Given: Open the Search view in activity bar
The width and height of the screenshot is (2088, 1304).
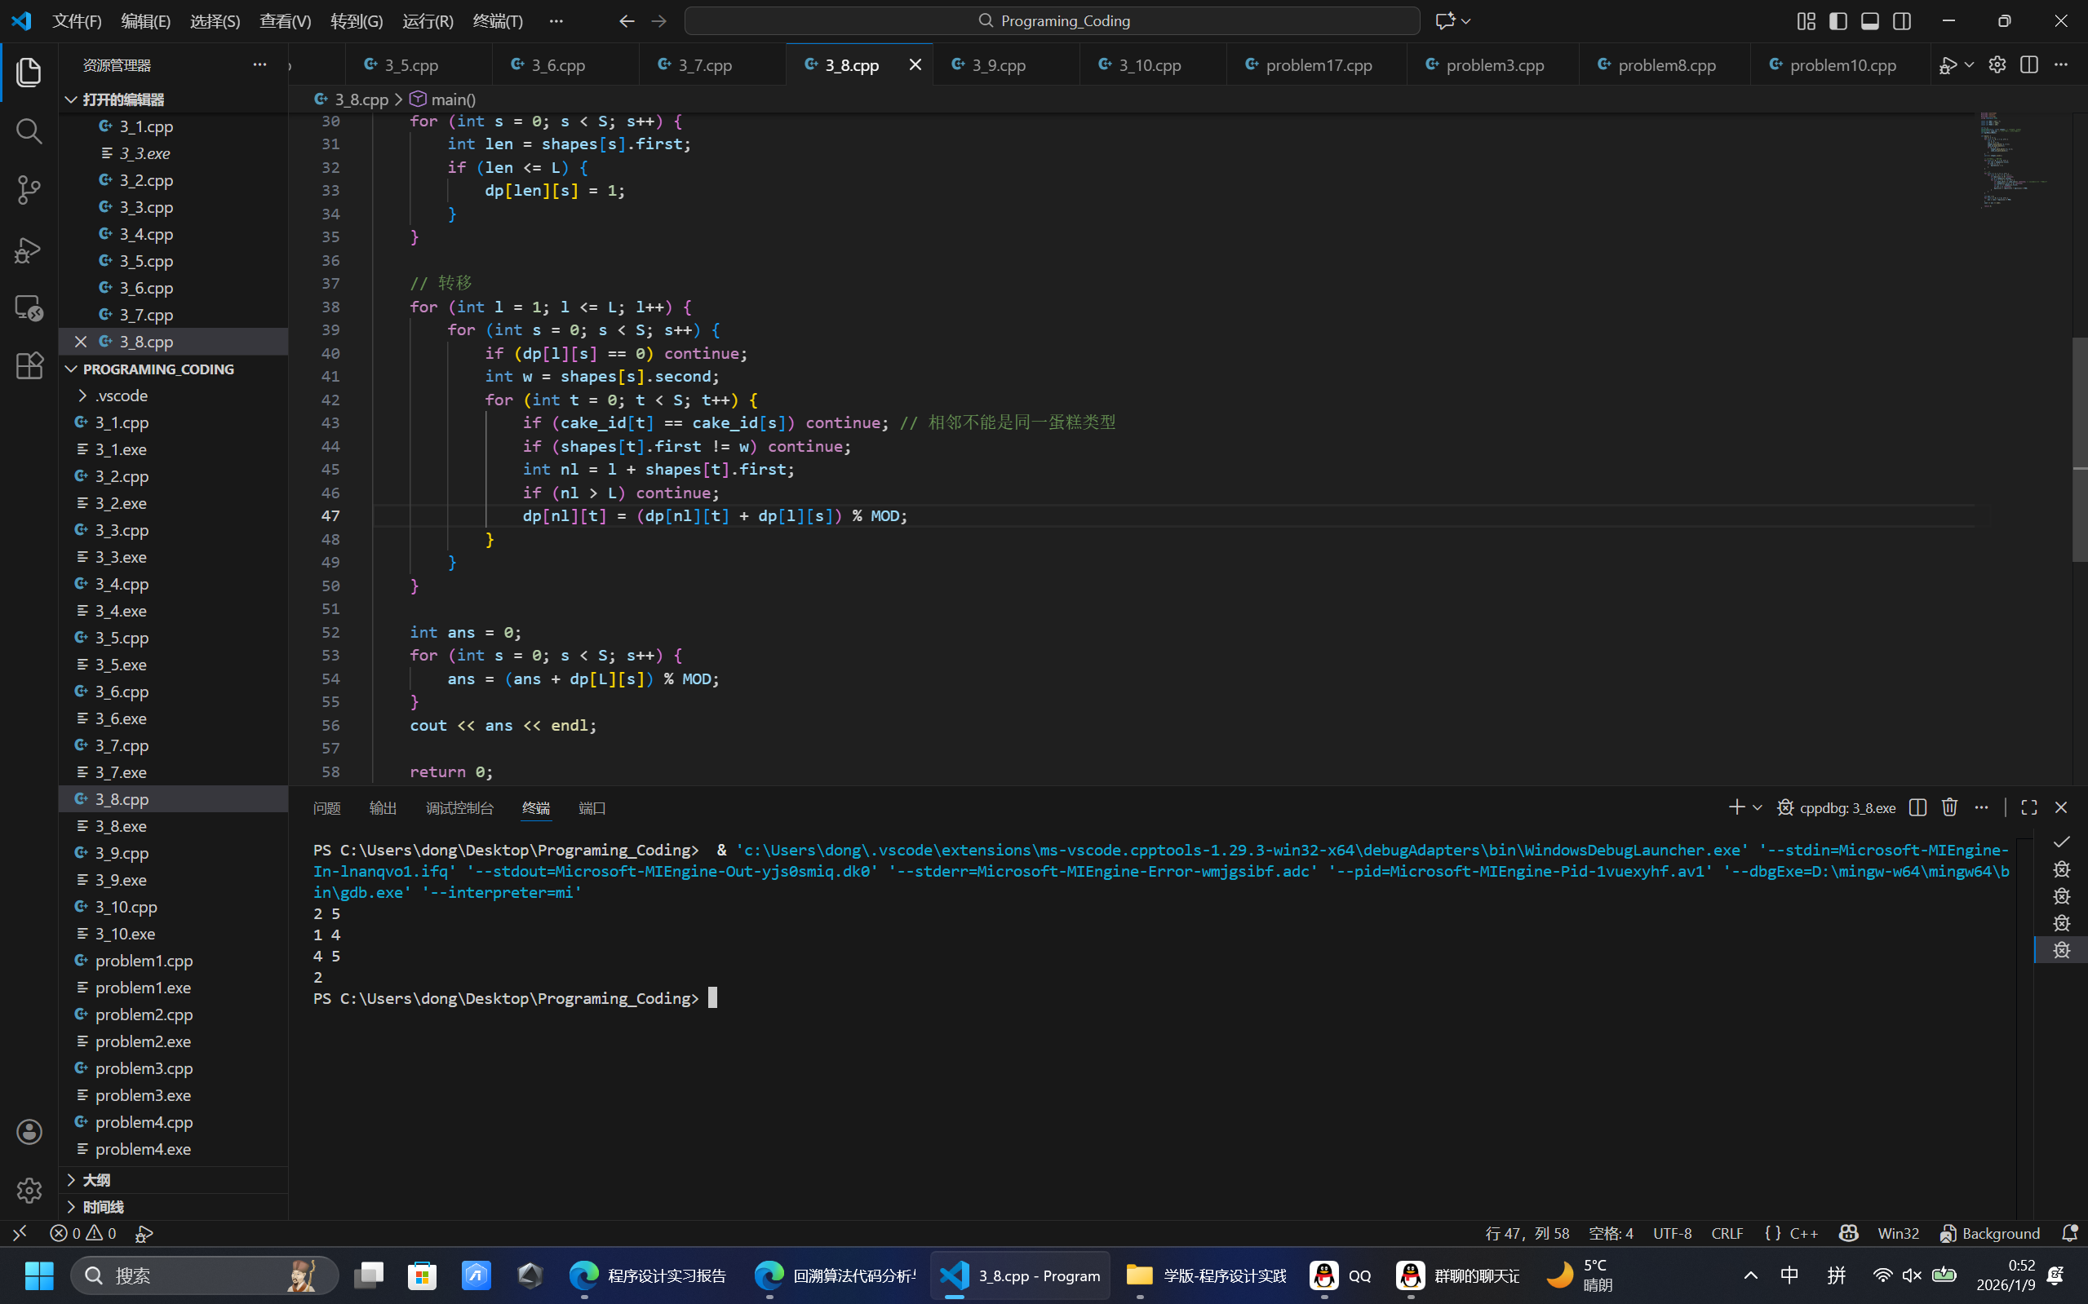Looking at the screenshot, I should pyautogui.click(x=29, y=131).
